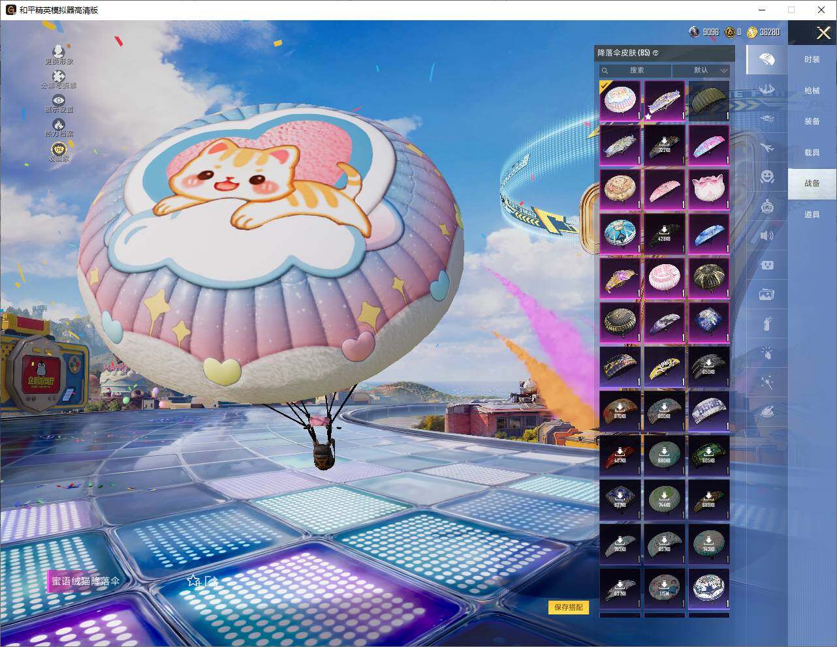Screen dimensions: 837x647
Task: Maximize the emulator window
Action: coord(791,10)
